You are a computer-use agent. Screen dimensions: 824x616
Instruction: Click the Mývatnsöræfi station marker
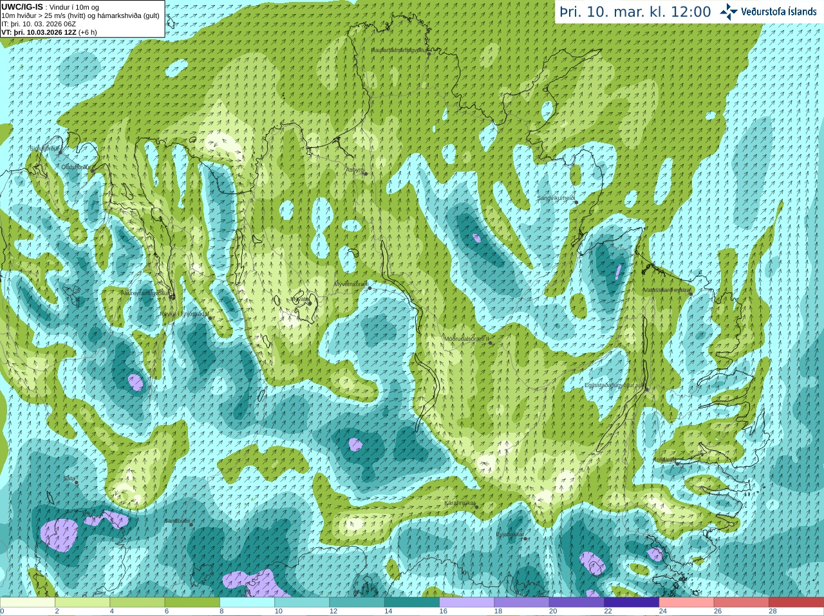[x=370, y=288]
